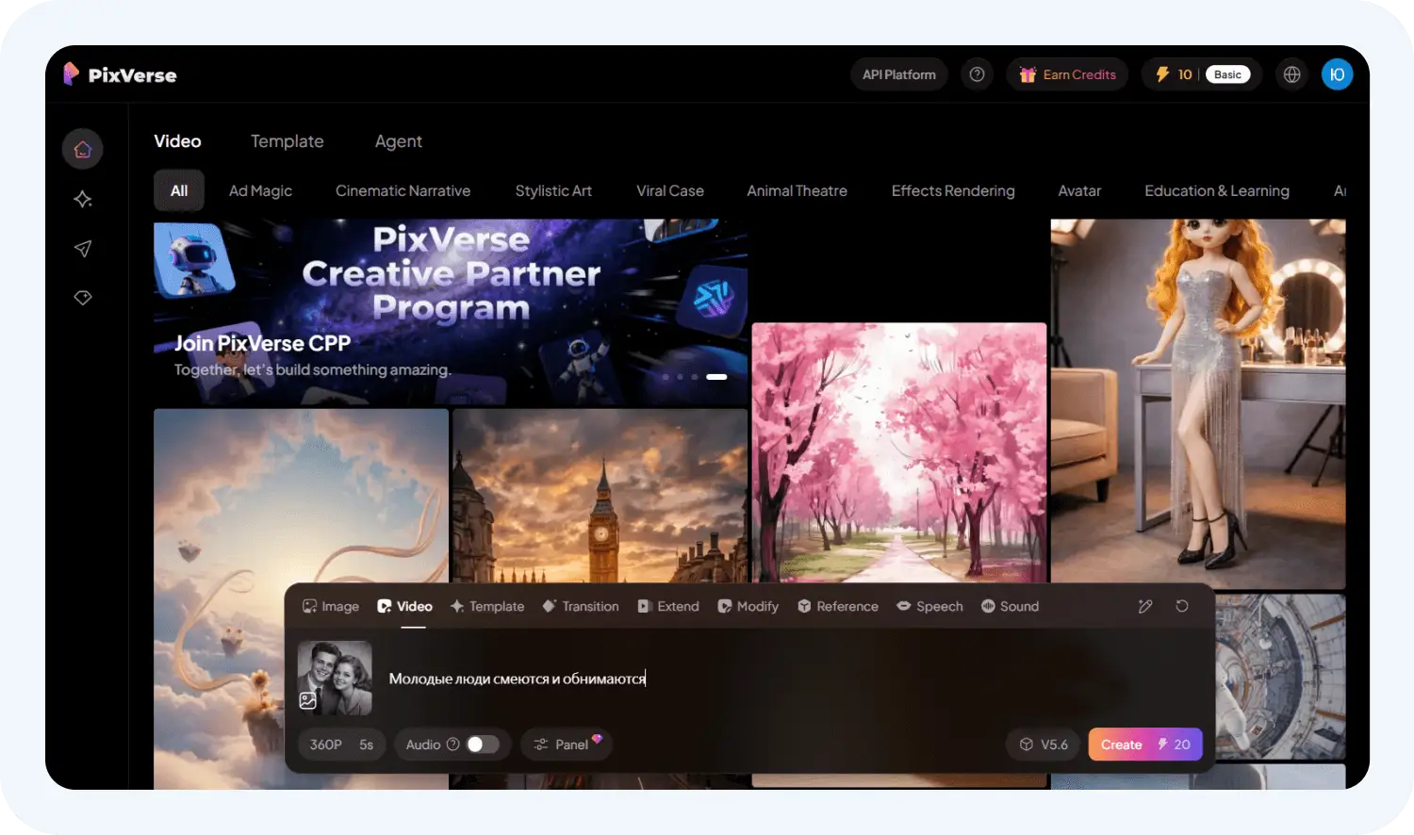Open the 360P 5s quality selector
Viewport: 1414px width, 835px height.
click(341, 745)
